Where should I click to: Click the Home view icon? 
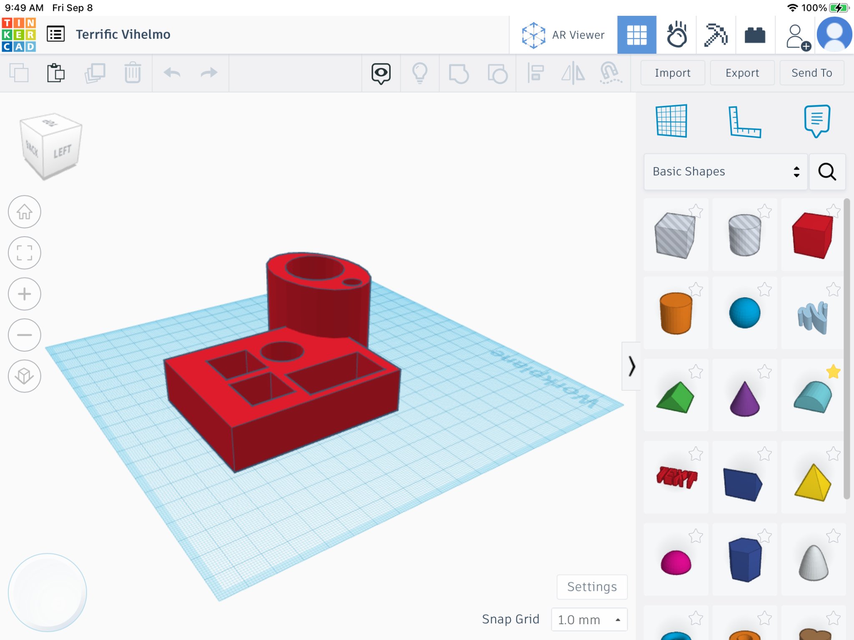coord(25,212)
